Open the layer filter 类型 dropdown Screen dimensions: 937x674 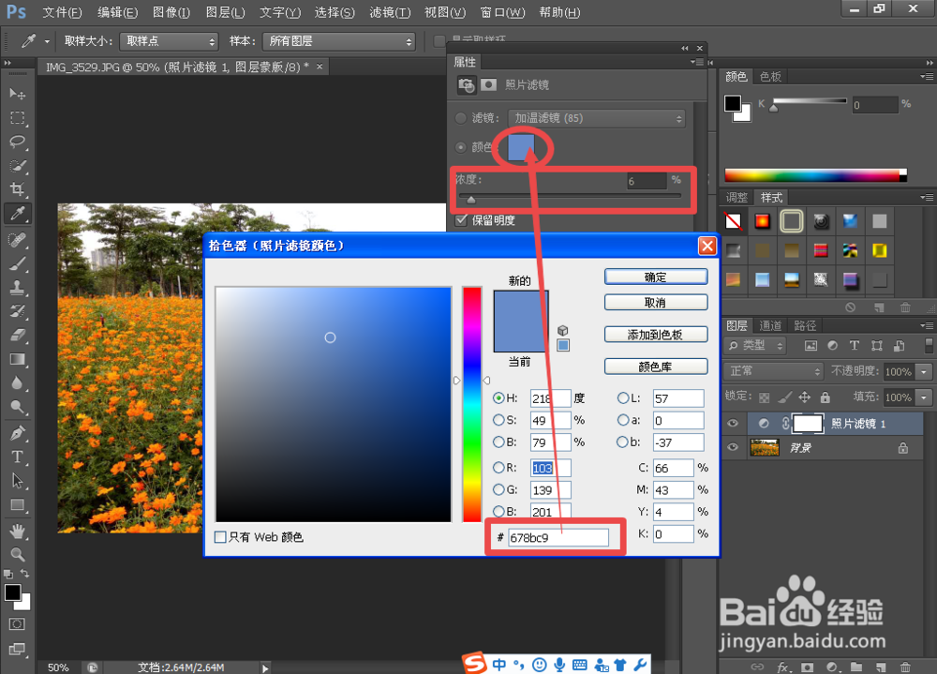[755, 346]
